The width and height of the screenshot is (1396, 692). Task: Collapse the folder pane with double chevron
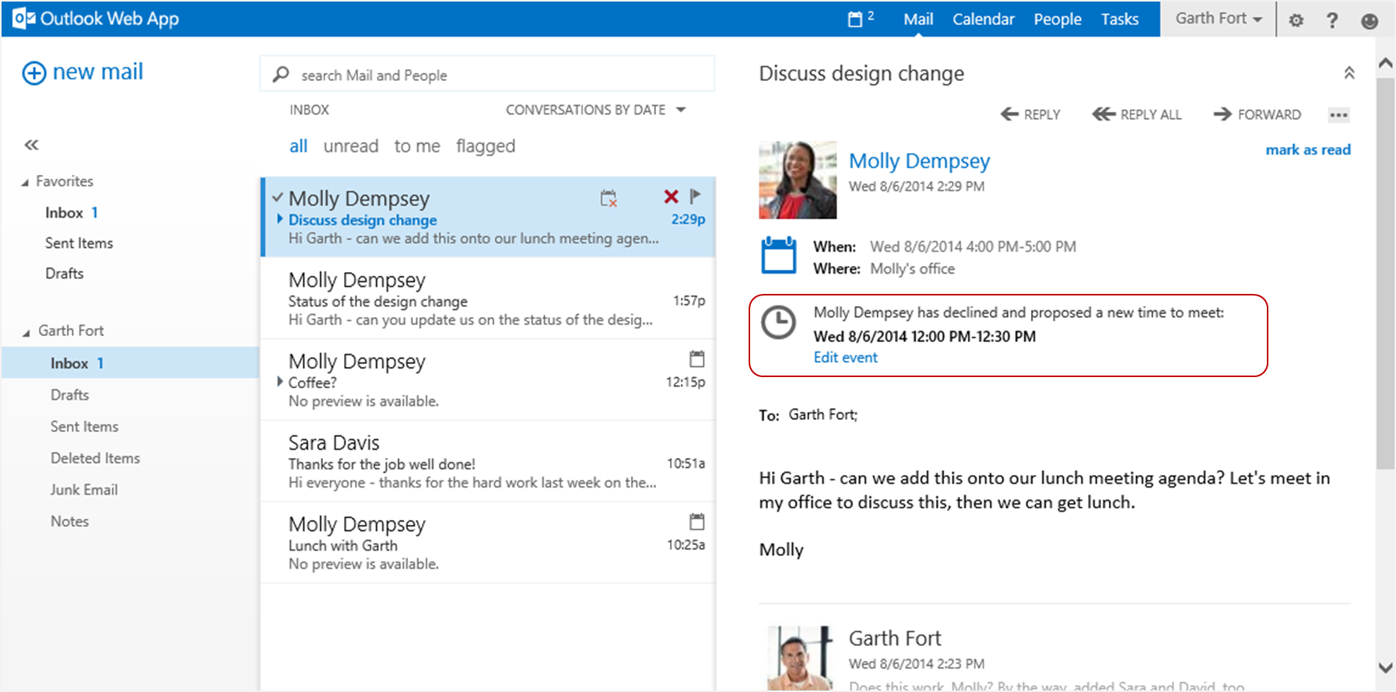click(x=31, y=145)
